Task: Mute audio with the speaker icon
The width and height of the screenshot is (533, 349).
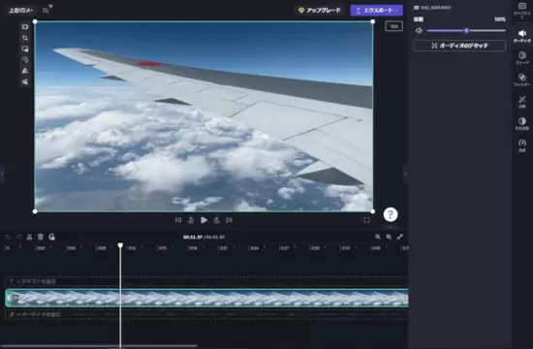Action: tap(419, 31)
